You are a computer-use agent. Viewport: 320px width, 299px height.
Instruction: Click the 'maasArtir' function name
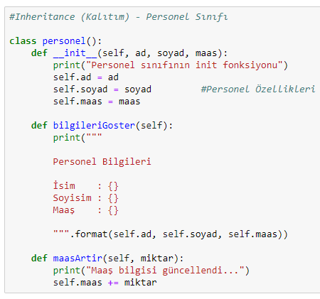point(78,258)
